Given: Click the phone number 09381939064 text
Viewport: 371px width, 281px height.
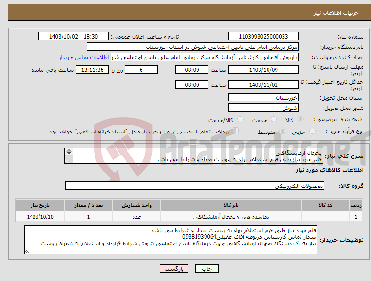Looking at the screenshot, I should (x=199, y=237).
